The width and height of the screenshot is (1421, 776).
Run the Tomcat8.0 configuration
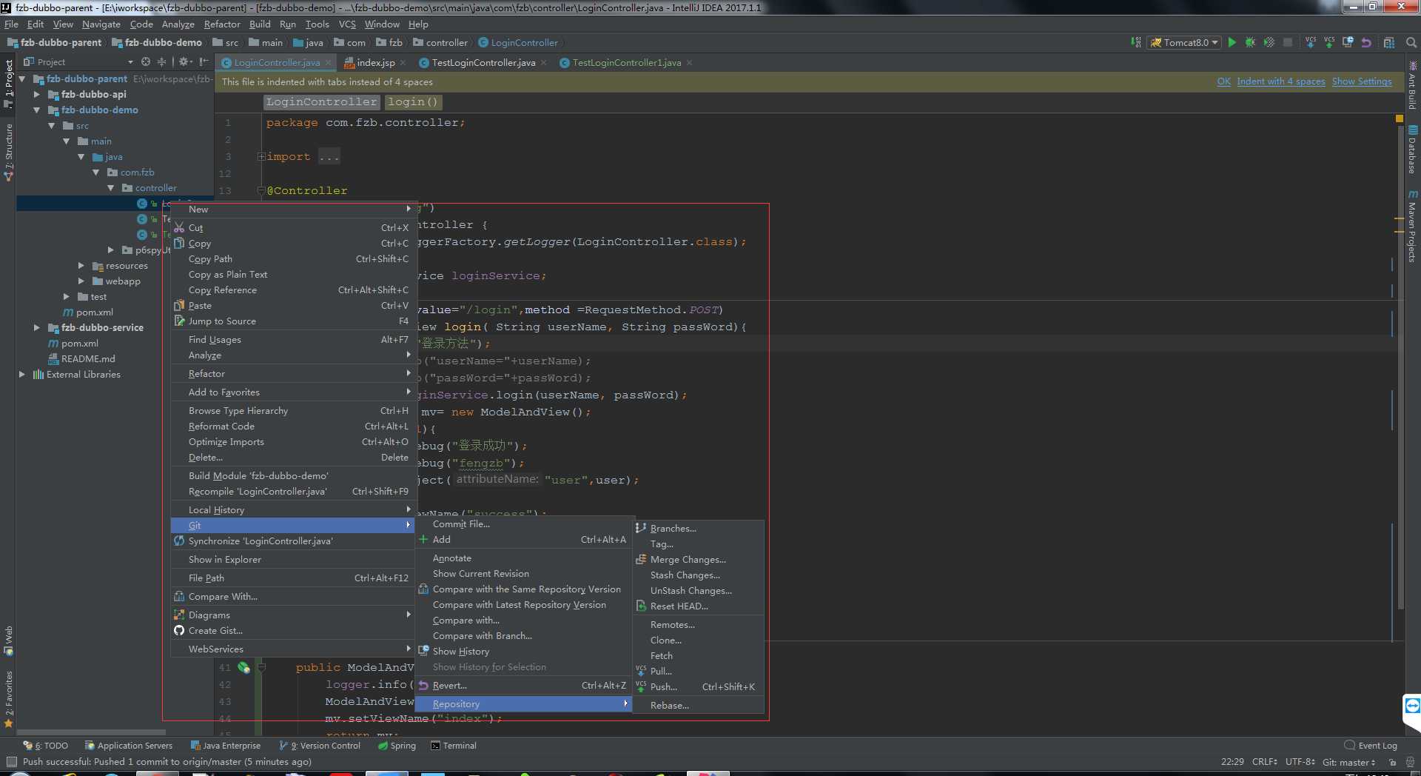1232,42
